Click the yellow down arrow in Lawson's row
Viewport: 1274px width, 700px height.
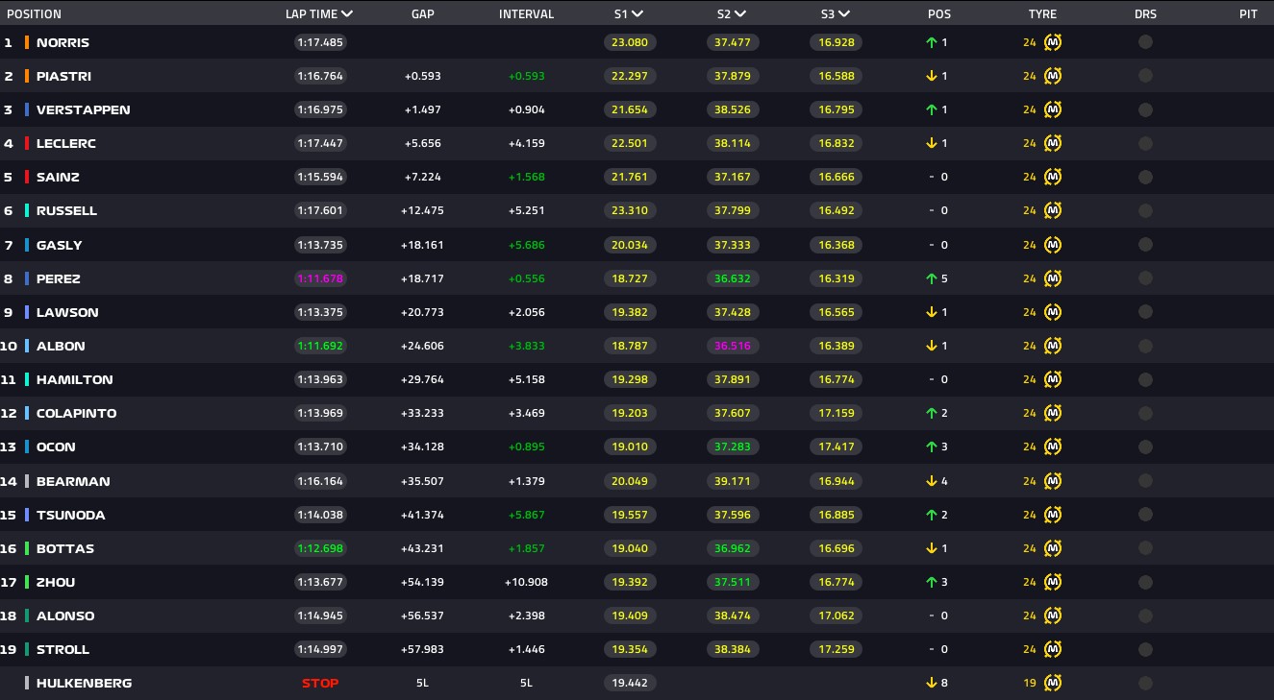point(932,312)
